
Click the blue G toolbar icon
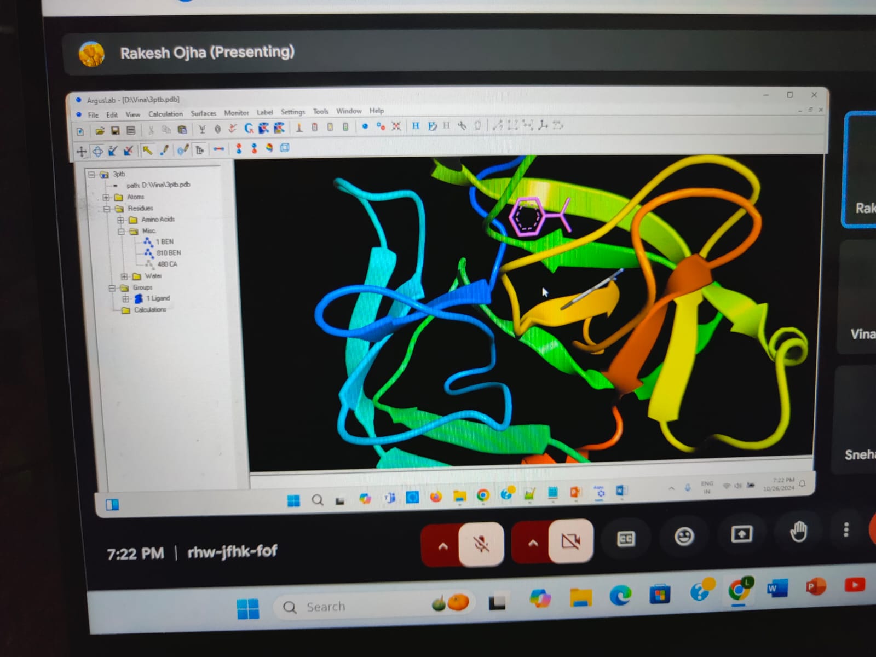pyautogui.click(x=249, y=129)
